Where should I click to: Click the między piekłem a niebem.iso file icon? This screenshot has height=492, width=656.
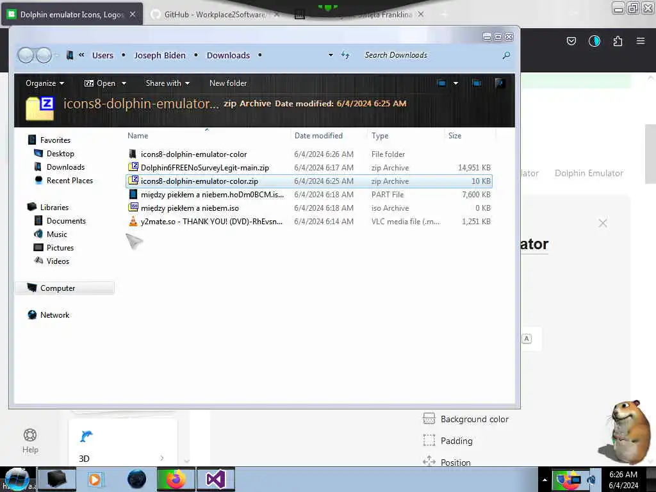pos(133,208)
